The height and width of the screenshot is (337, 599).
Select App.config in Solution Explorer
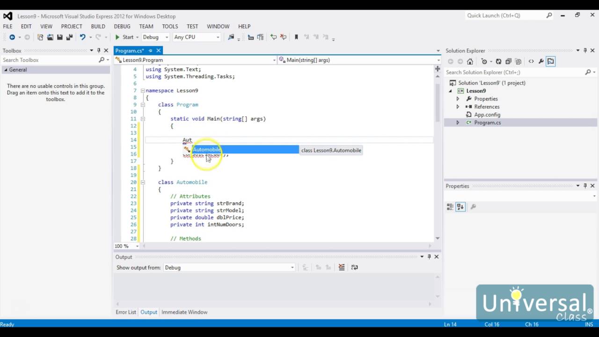pyautogui.click(x=487, y=115)
